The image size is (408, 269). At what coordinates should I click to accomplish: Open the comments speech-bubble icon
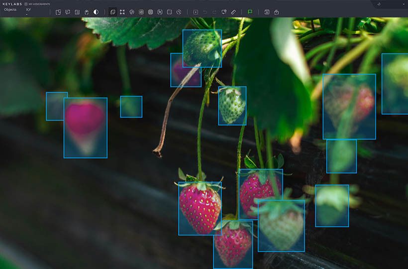pyautogui.click(x=68, y=12)
